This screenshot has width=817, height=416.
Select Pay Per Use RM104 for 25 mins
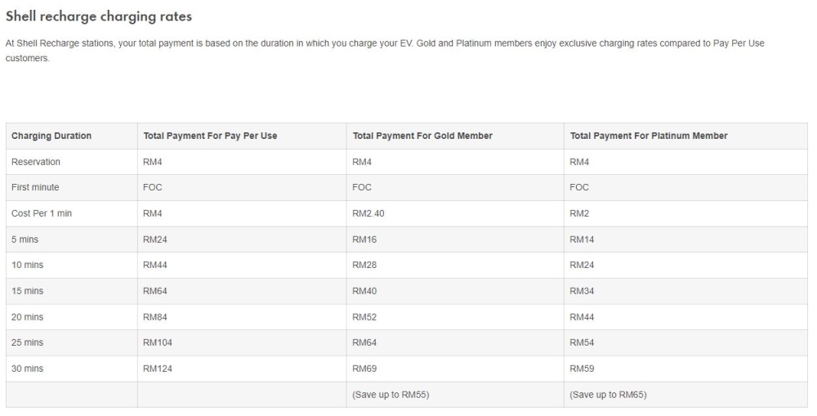(x=158, y=342)
